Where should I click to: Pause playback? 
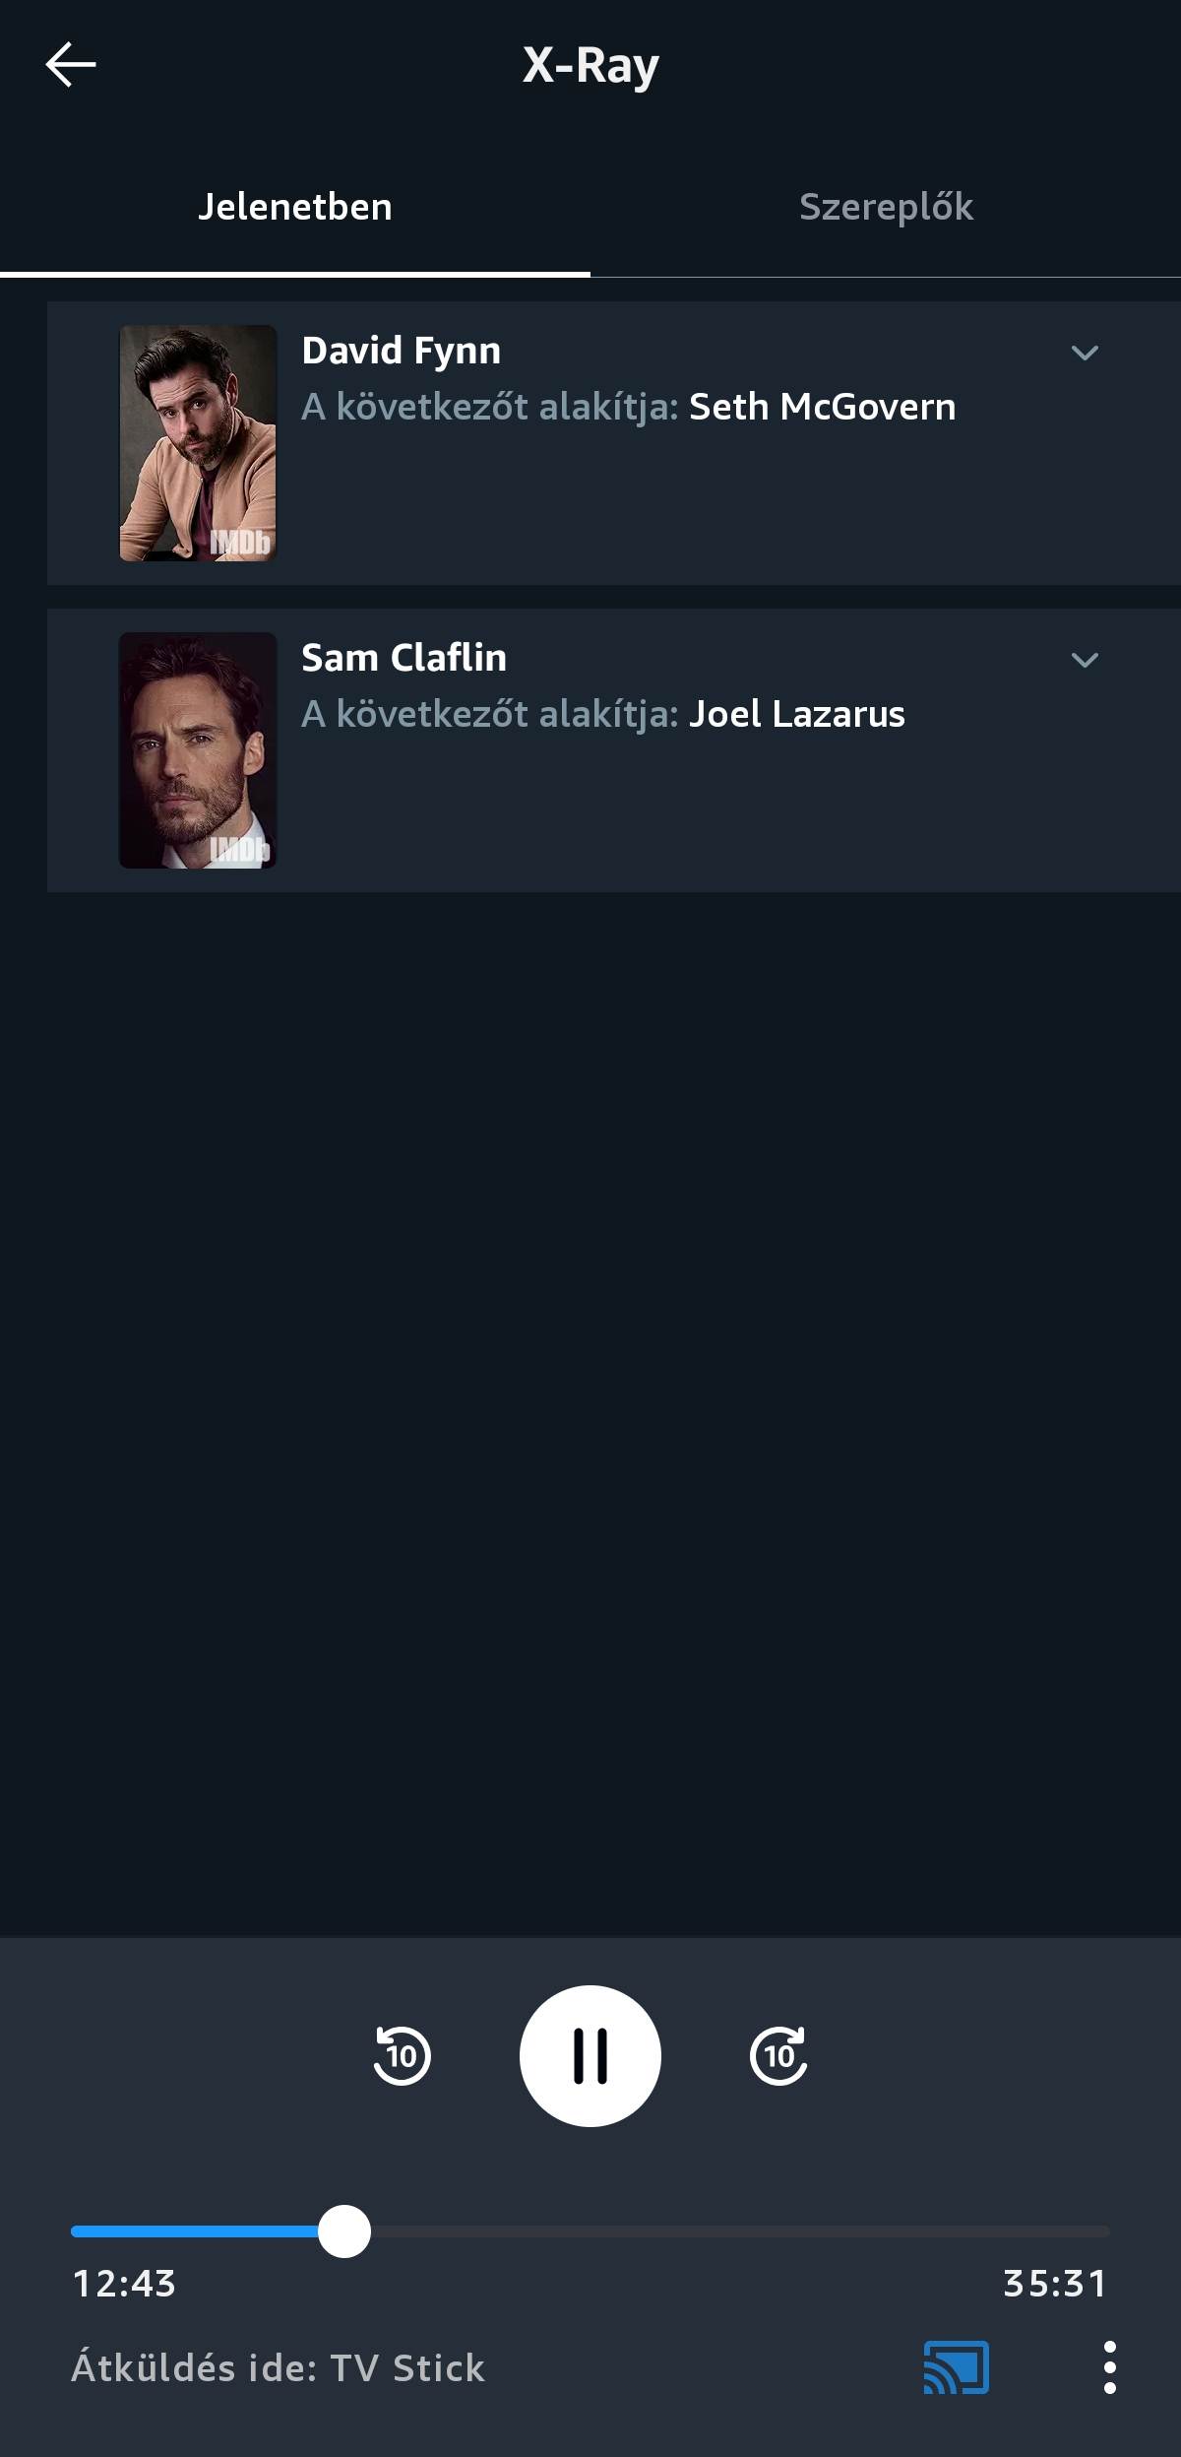pyautogui.click(x=590, y=2056)
